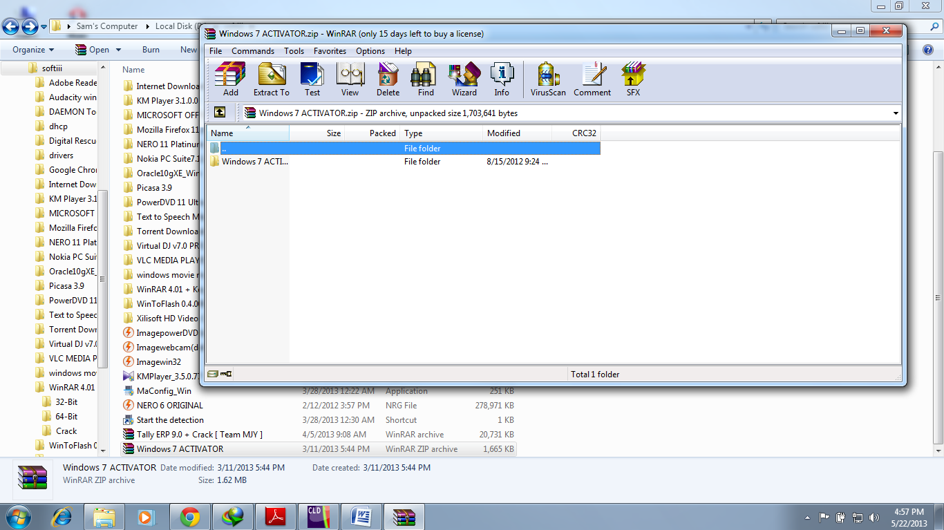
Task: Add an archive Comment
Action: tap(592, 79)
